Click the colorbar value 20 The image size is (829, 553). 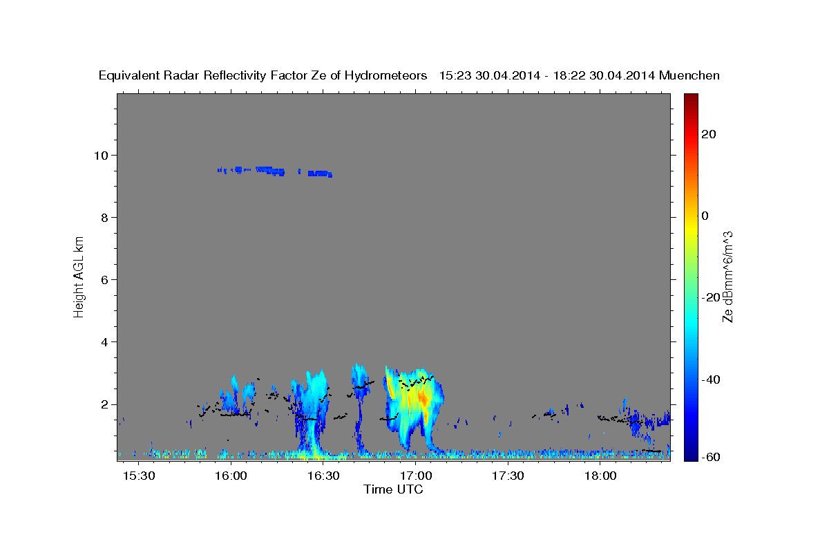click(708, 134)
